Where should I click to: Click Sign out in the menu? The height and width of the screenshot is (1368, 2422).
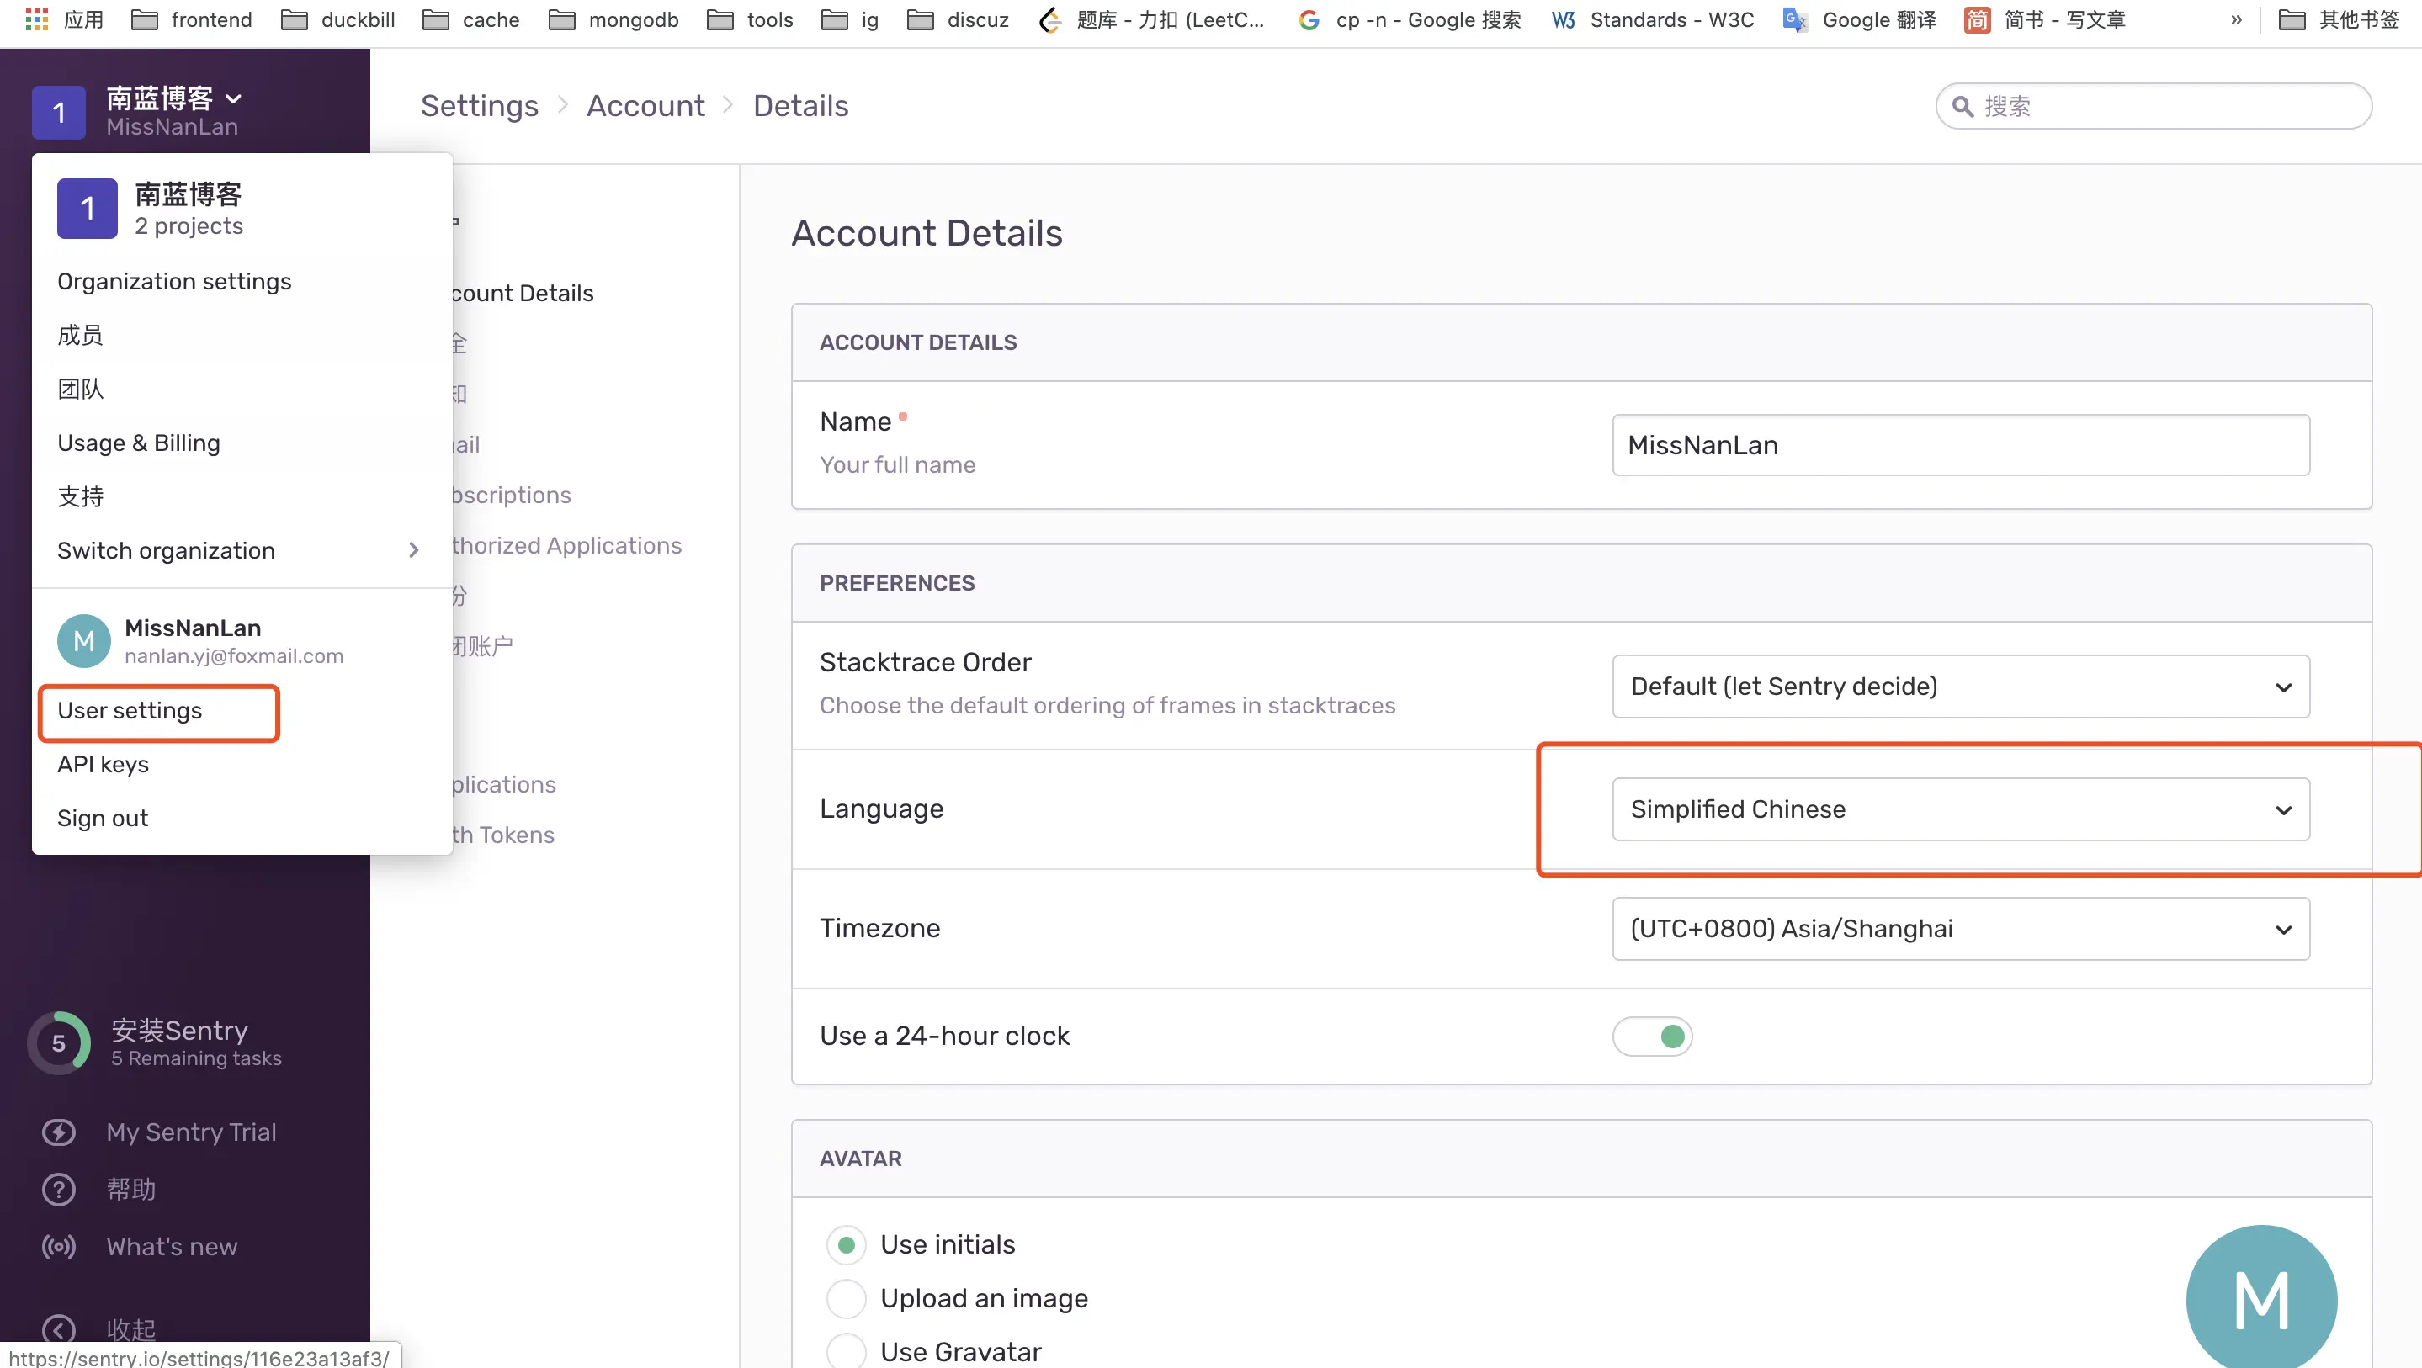coord(103,818)
